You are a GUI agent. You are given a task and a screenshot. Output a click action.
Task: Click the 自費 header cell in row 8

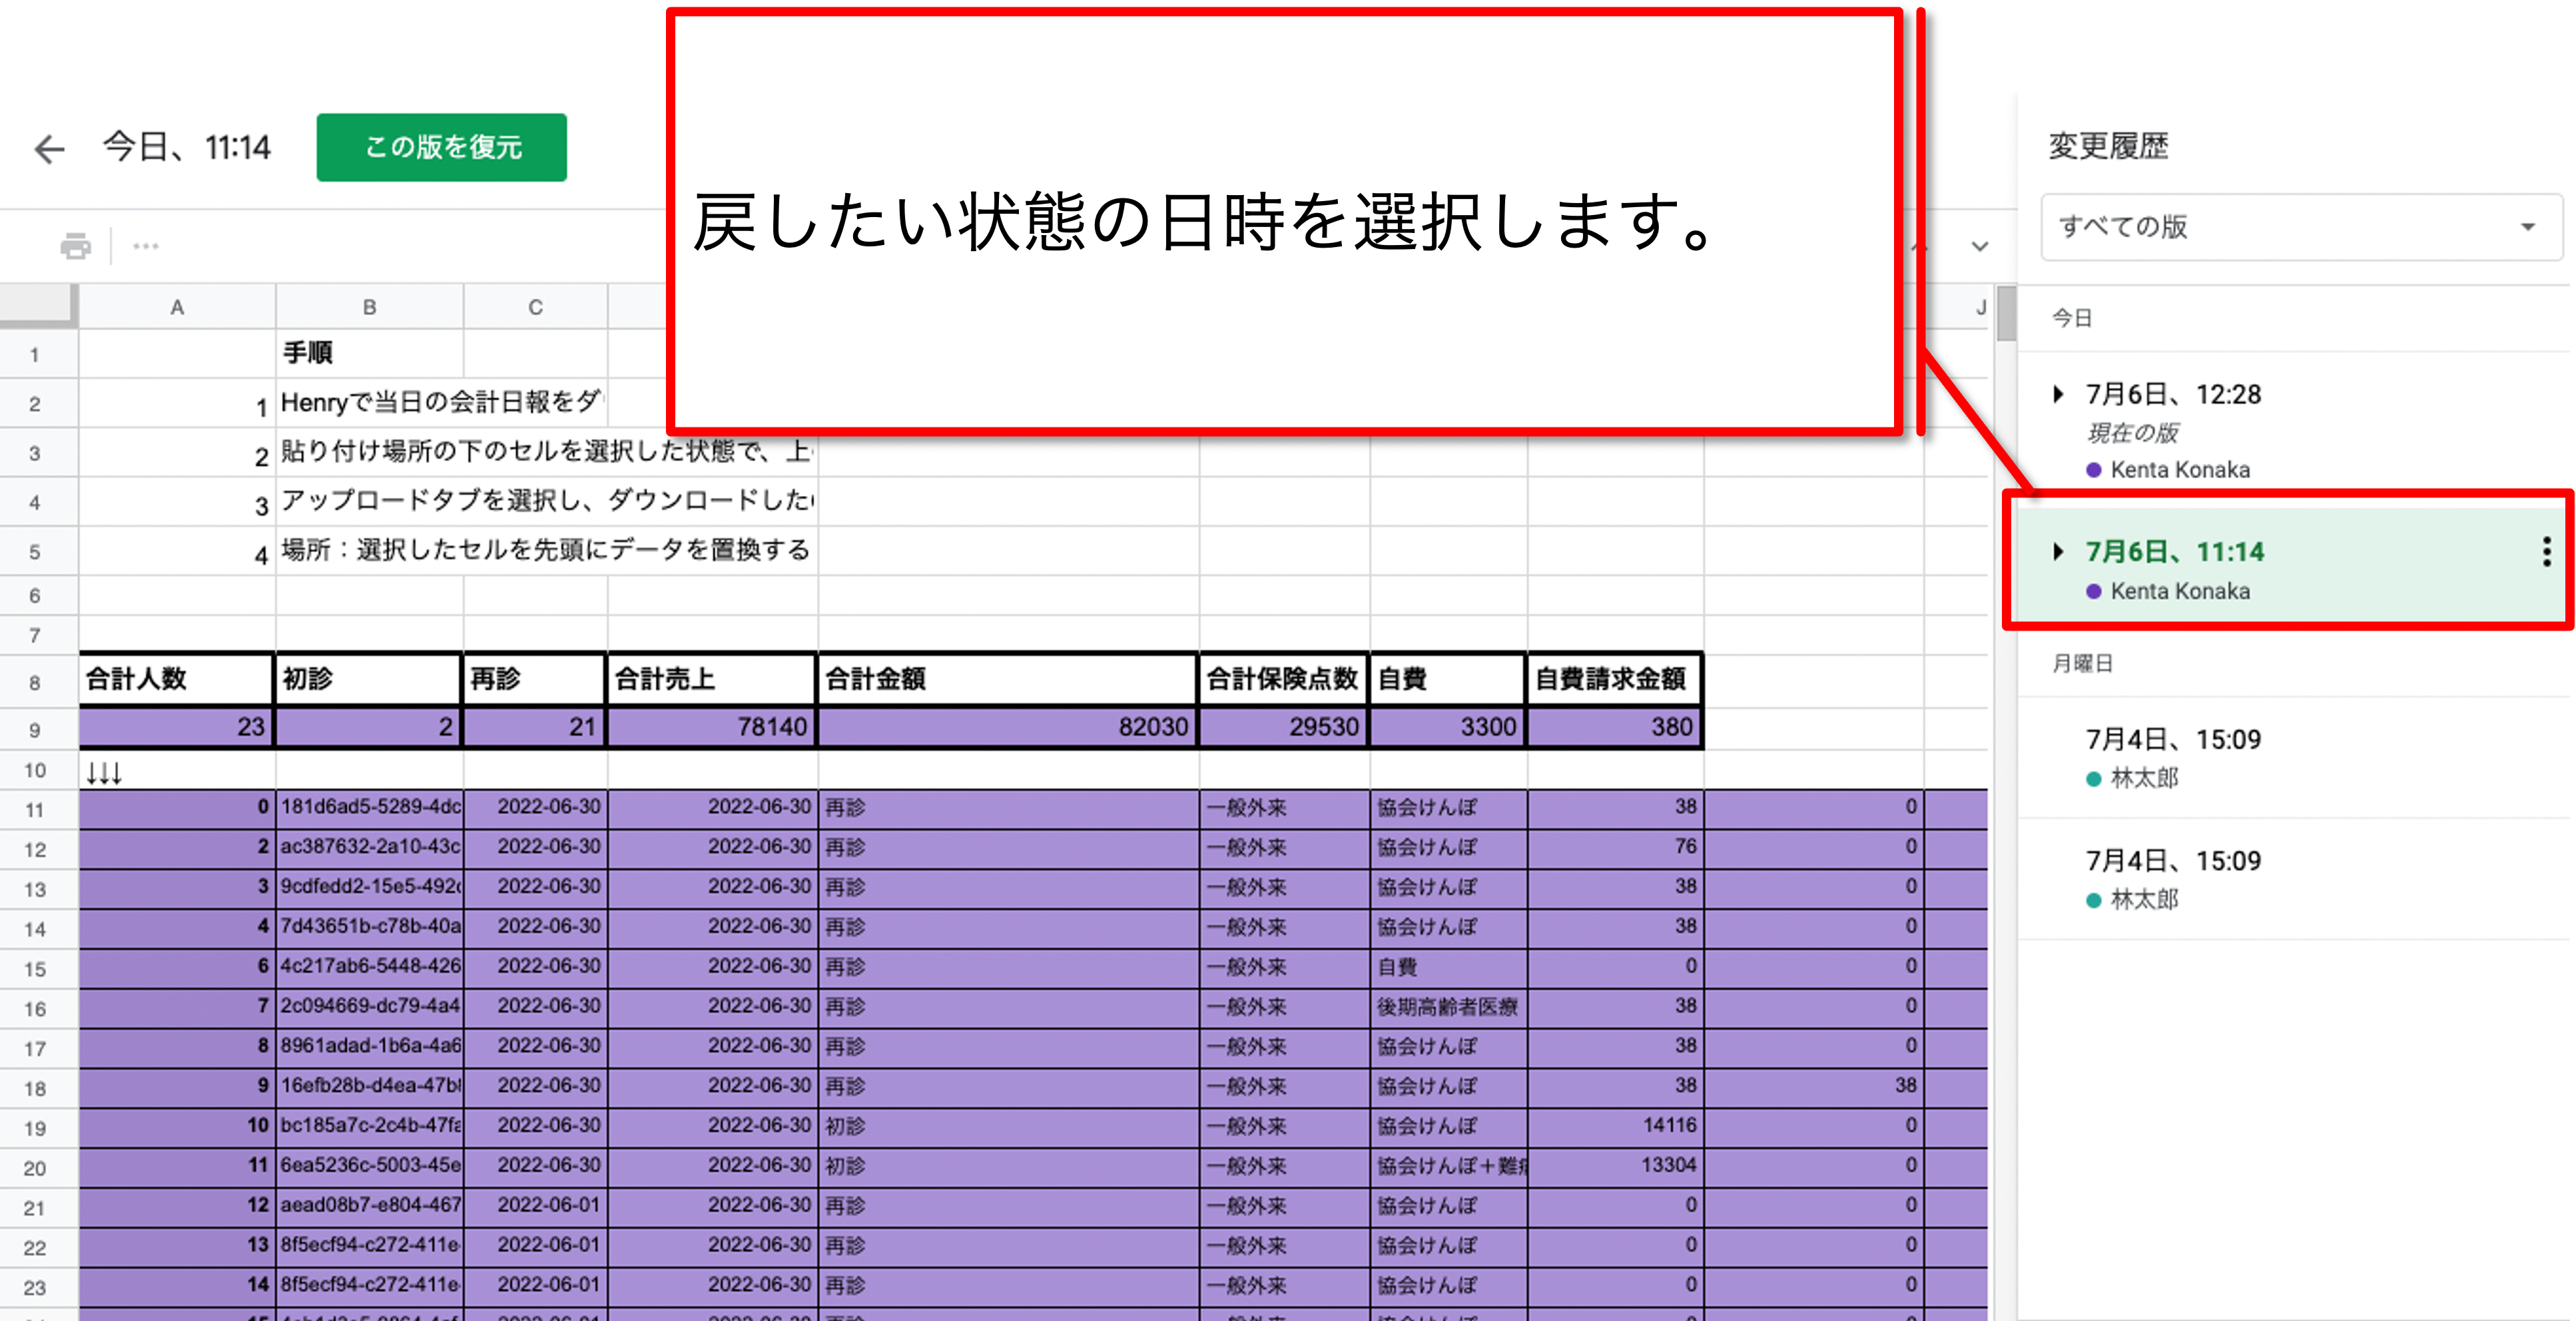(1448, 679)
